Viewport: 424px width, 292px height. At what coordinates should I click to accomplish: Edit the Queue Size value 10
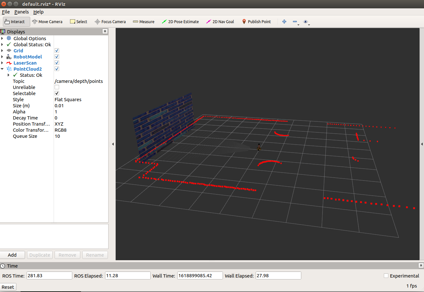coord(81,136)
